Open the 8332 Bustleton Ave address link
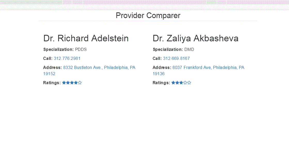 tap(99, 67)
